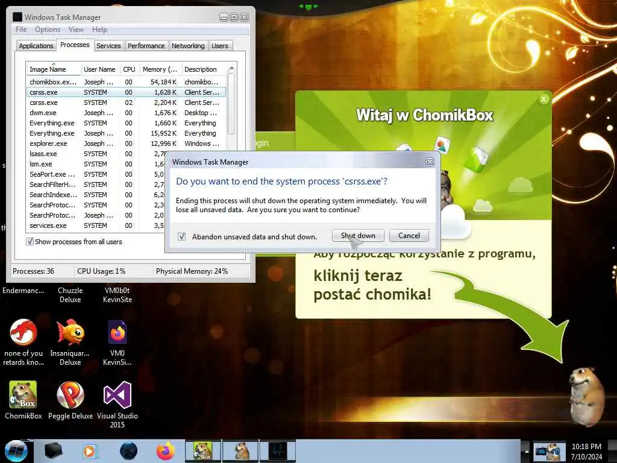Select the Endermanc... desktop label
The height and width of the screenshot is (463, 617).
tap(23, 291)
